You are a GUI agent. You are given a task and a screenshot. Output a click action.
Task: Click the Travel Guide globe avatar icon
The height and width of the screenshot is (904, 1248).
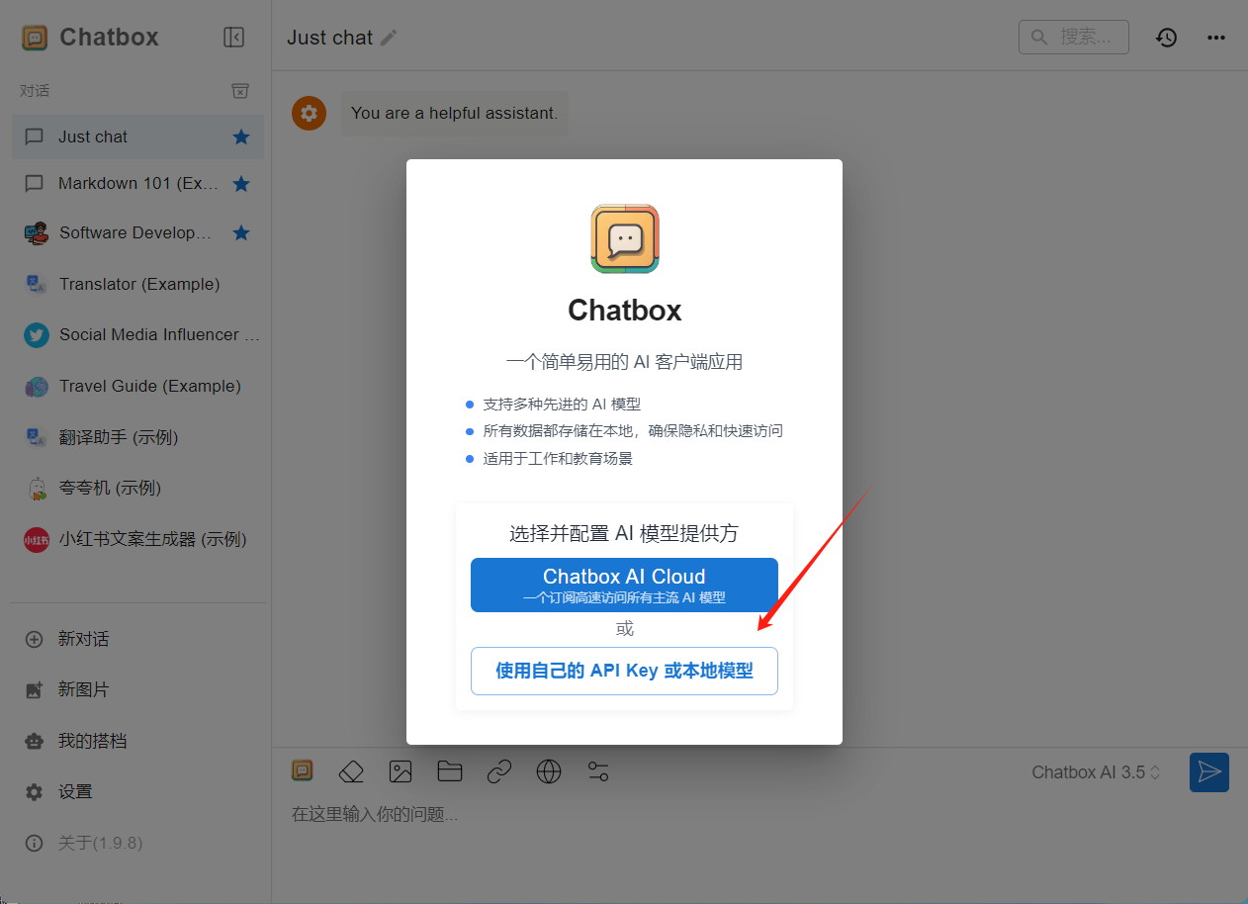pos(36,387)
